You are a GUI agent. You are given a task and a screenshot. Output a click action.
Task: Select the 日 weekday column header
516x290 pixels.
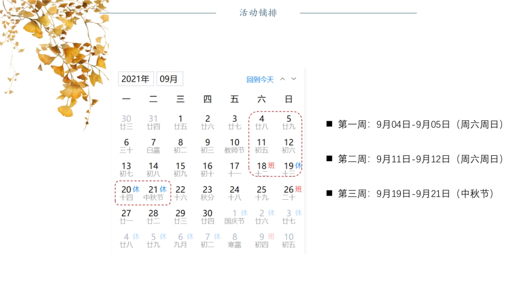click(289, 98)
